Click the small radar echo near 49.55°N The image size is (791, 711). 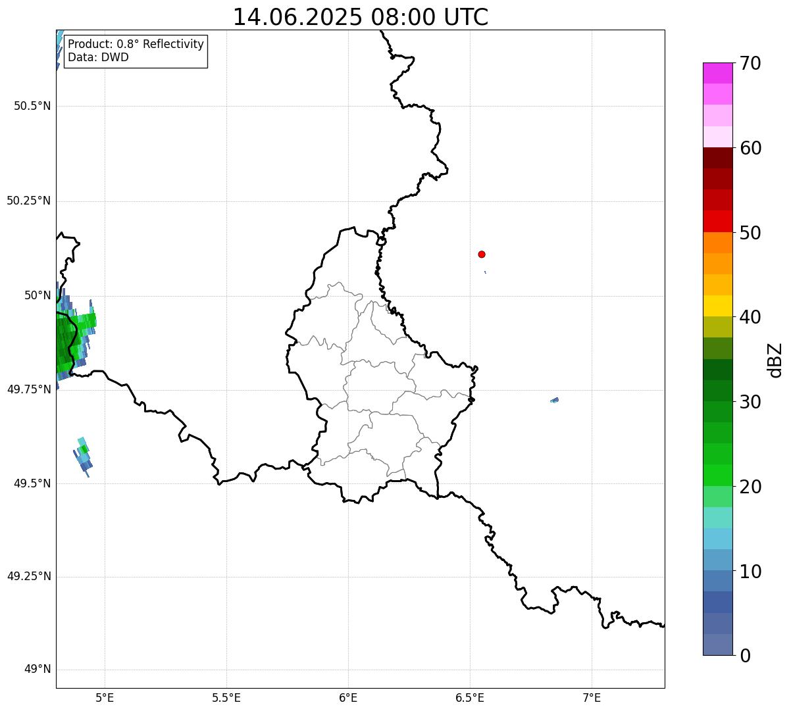tap(82, 456)
